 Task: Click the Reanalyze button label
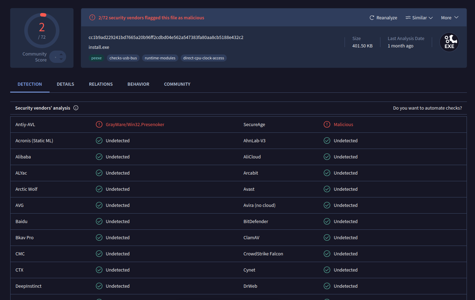[x=387, y=18]
